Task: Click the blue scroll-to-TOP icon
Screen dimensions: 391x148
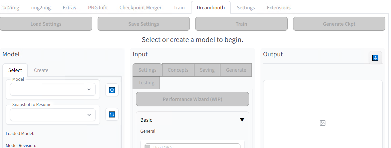Action: pyautogui.click(x=375, y=58)
